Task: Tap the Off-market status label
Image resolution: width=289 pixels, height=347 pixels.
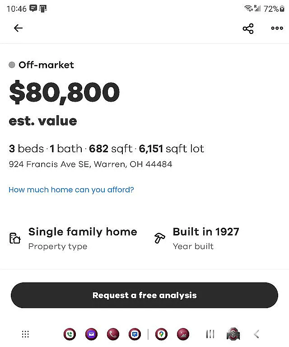Action: click(x=46, y=65)
